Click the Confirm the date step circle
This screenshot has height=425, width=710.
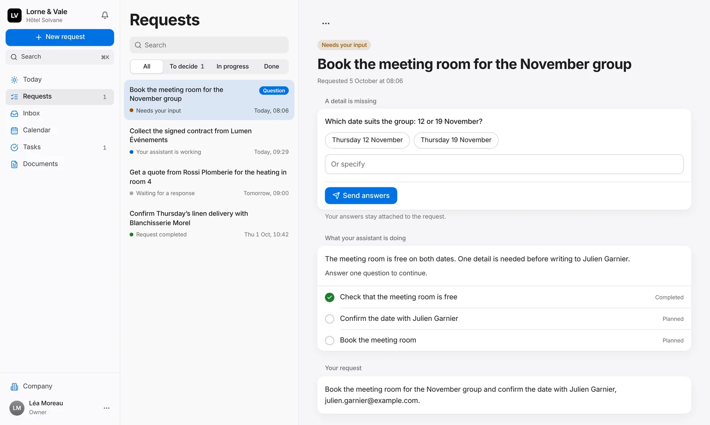pyautogui.click(x=330, y=319)
